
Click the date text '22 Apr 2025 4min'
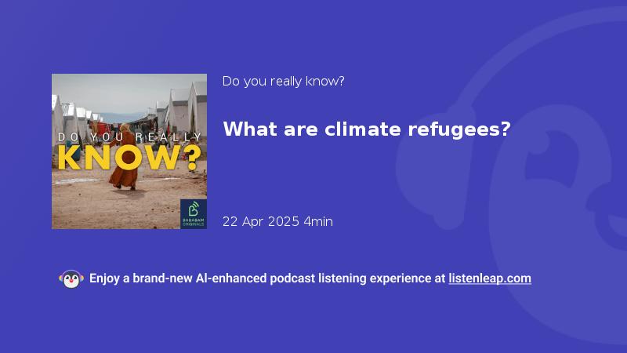277,221
